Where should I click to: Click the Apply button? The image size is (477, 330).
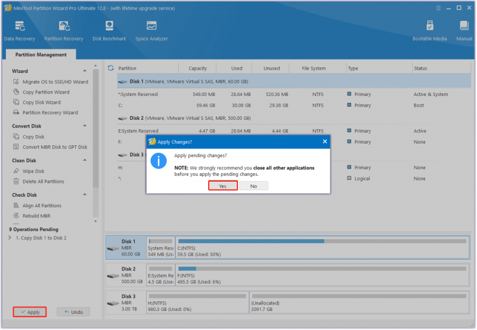29,312
